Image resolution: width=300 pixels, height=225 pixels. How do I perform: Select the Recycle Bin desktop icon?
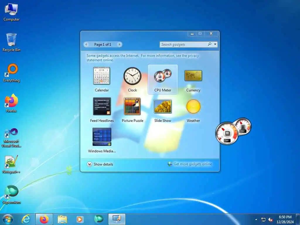tap(11, 42)
